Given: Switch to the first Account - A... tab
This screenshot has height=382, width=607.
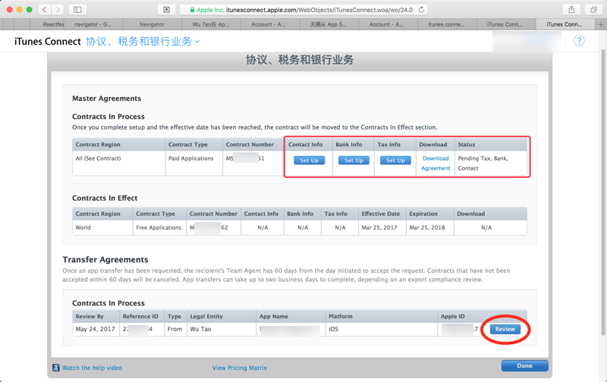Looking at the screenshot, I should [270, 24].
